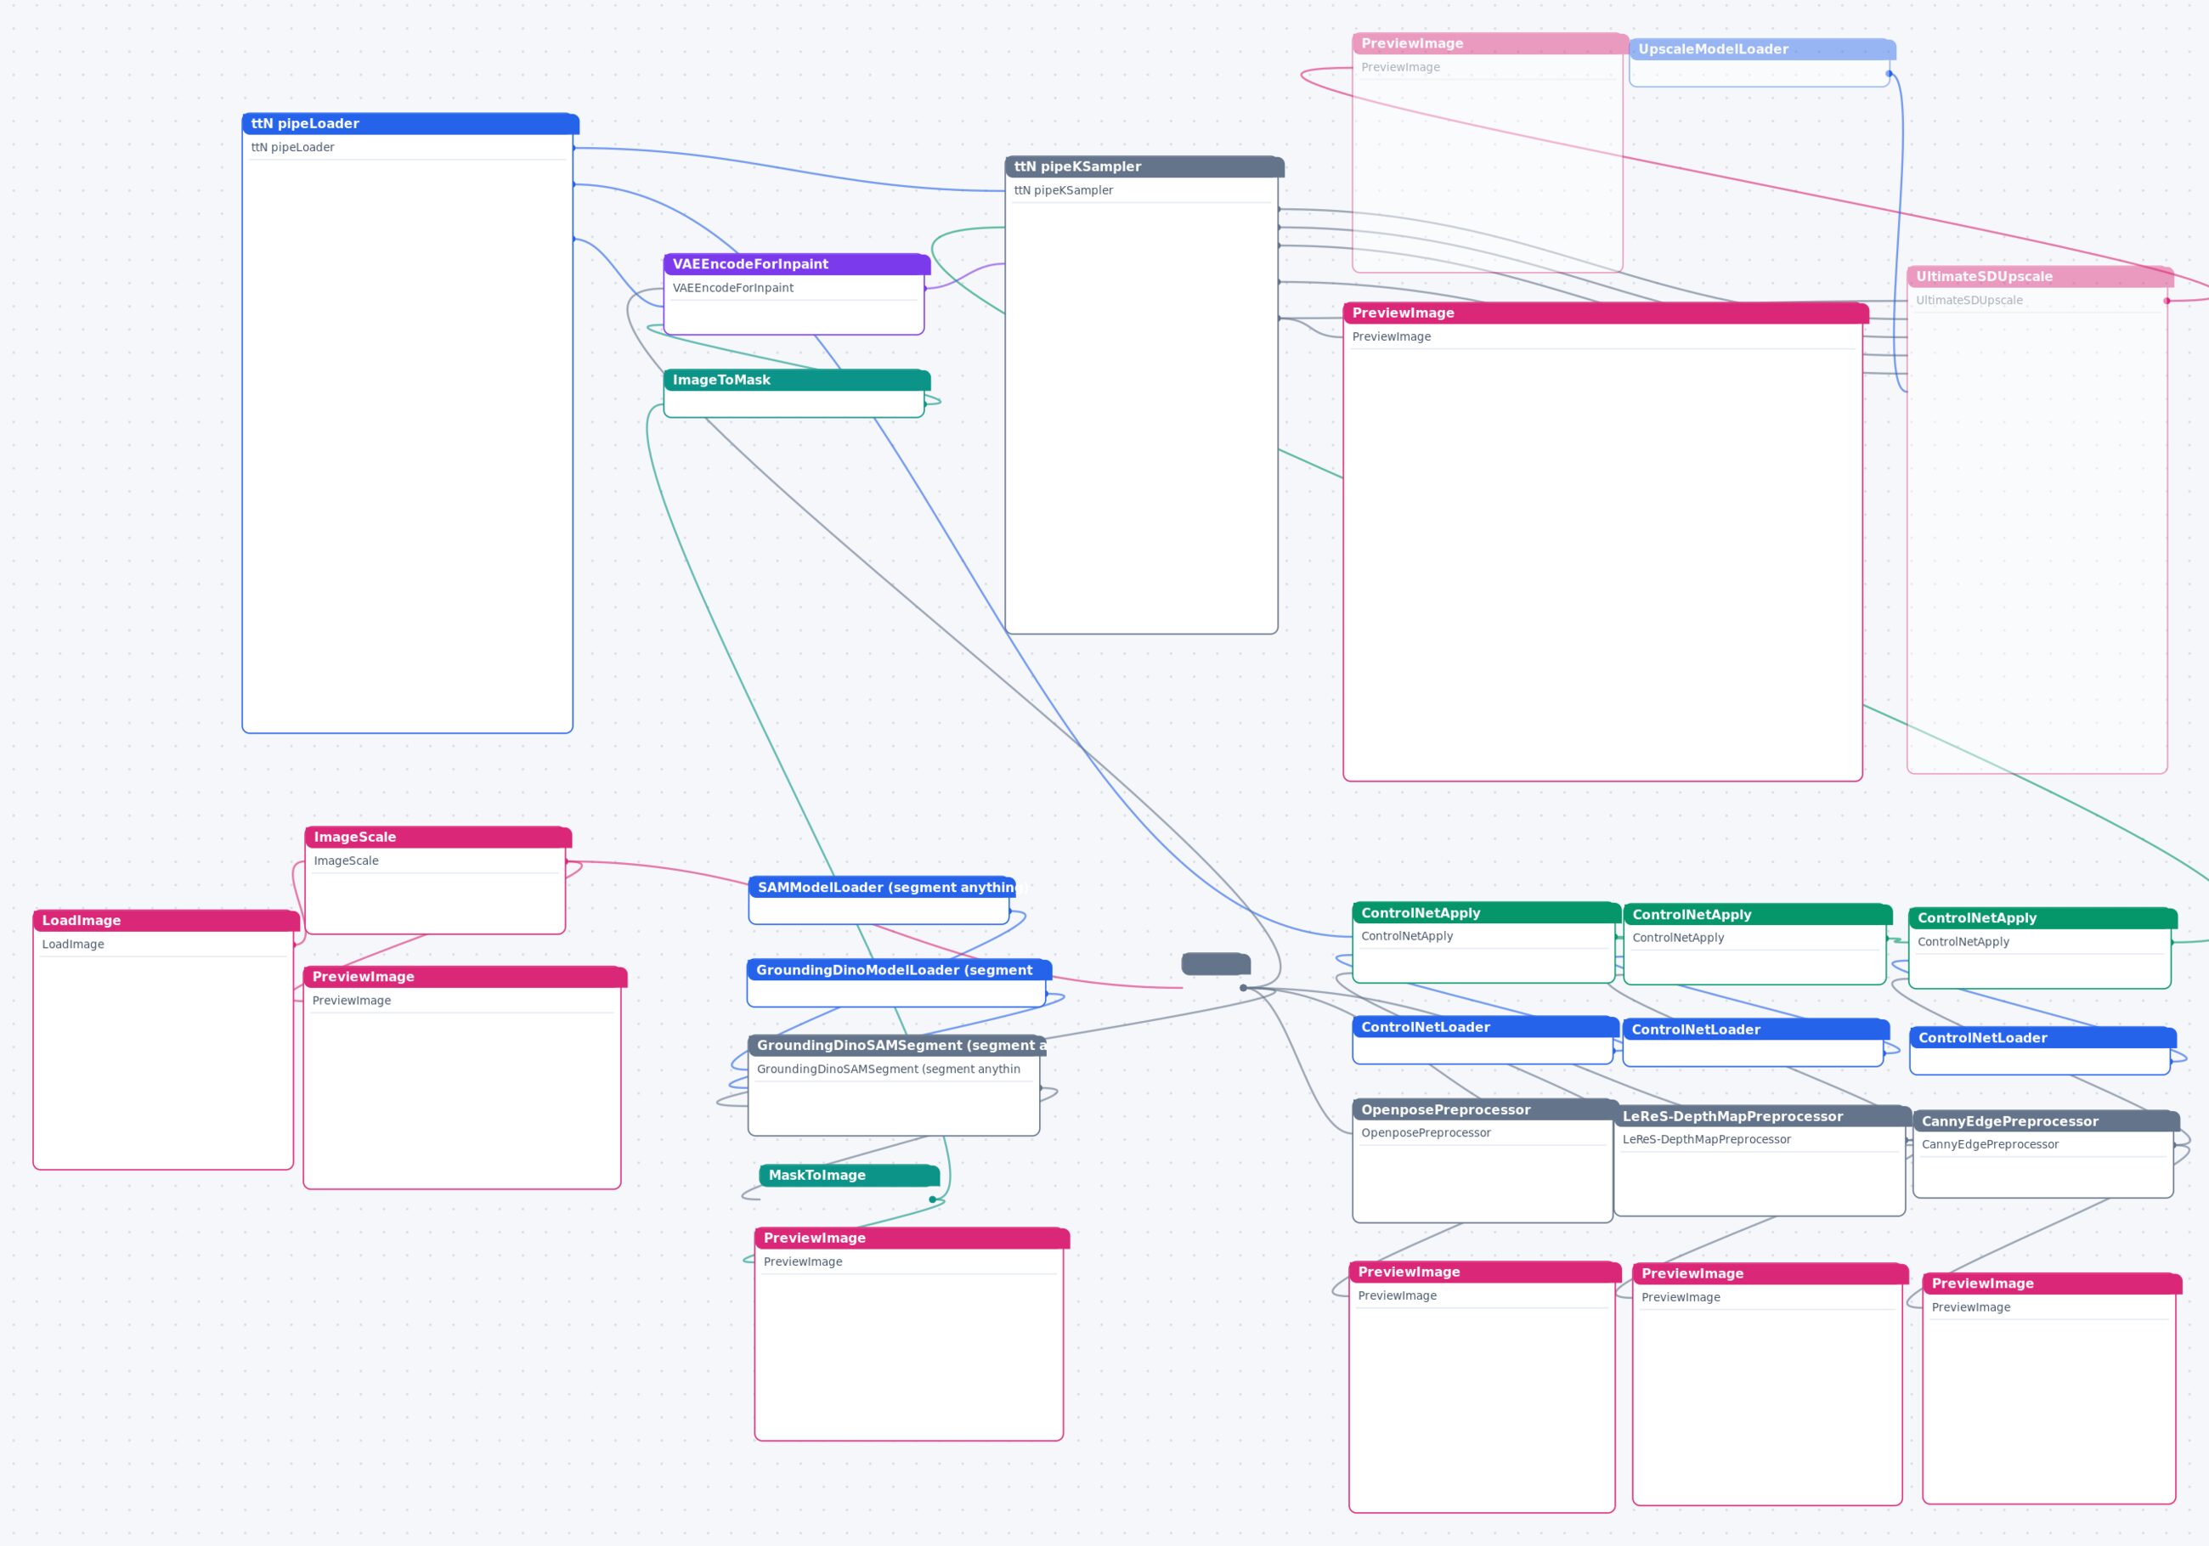Image resolution: width=2209 pixels, height=1546 pixels.
Task: Select the large PreviewImage node beside pipeKSampler
Action: [x=1603, y=542]
